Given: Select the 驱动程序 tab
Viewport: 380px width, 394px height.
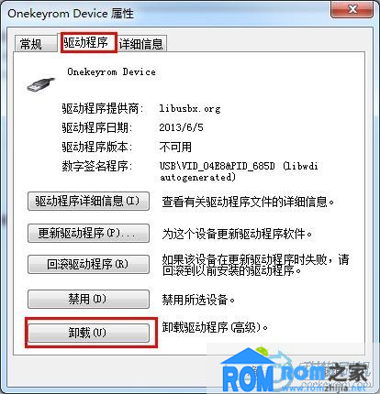Looking at the screenshot, I should pyautogui.click(x=88, y=43).
